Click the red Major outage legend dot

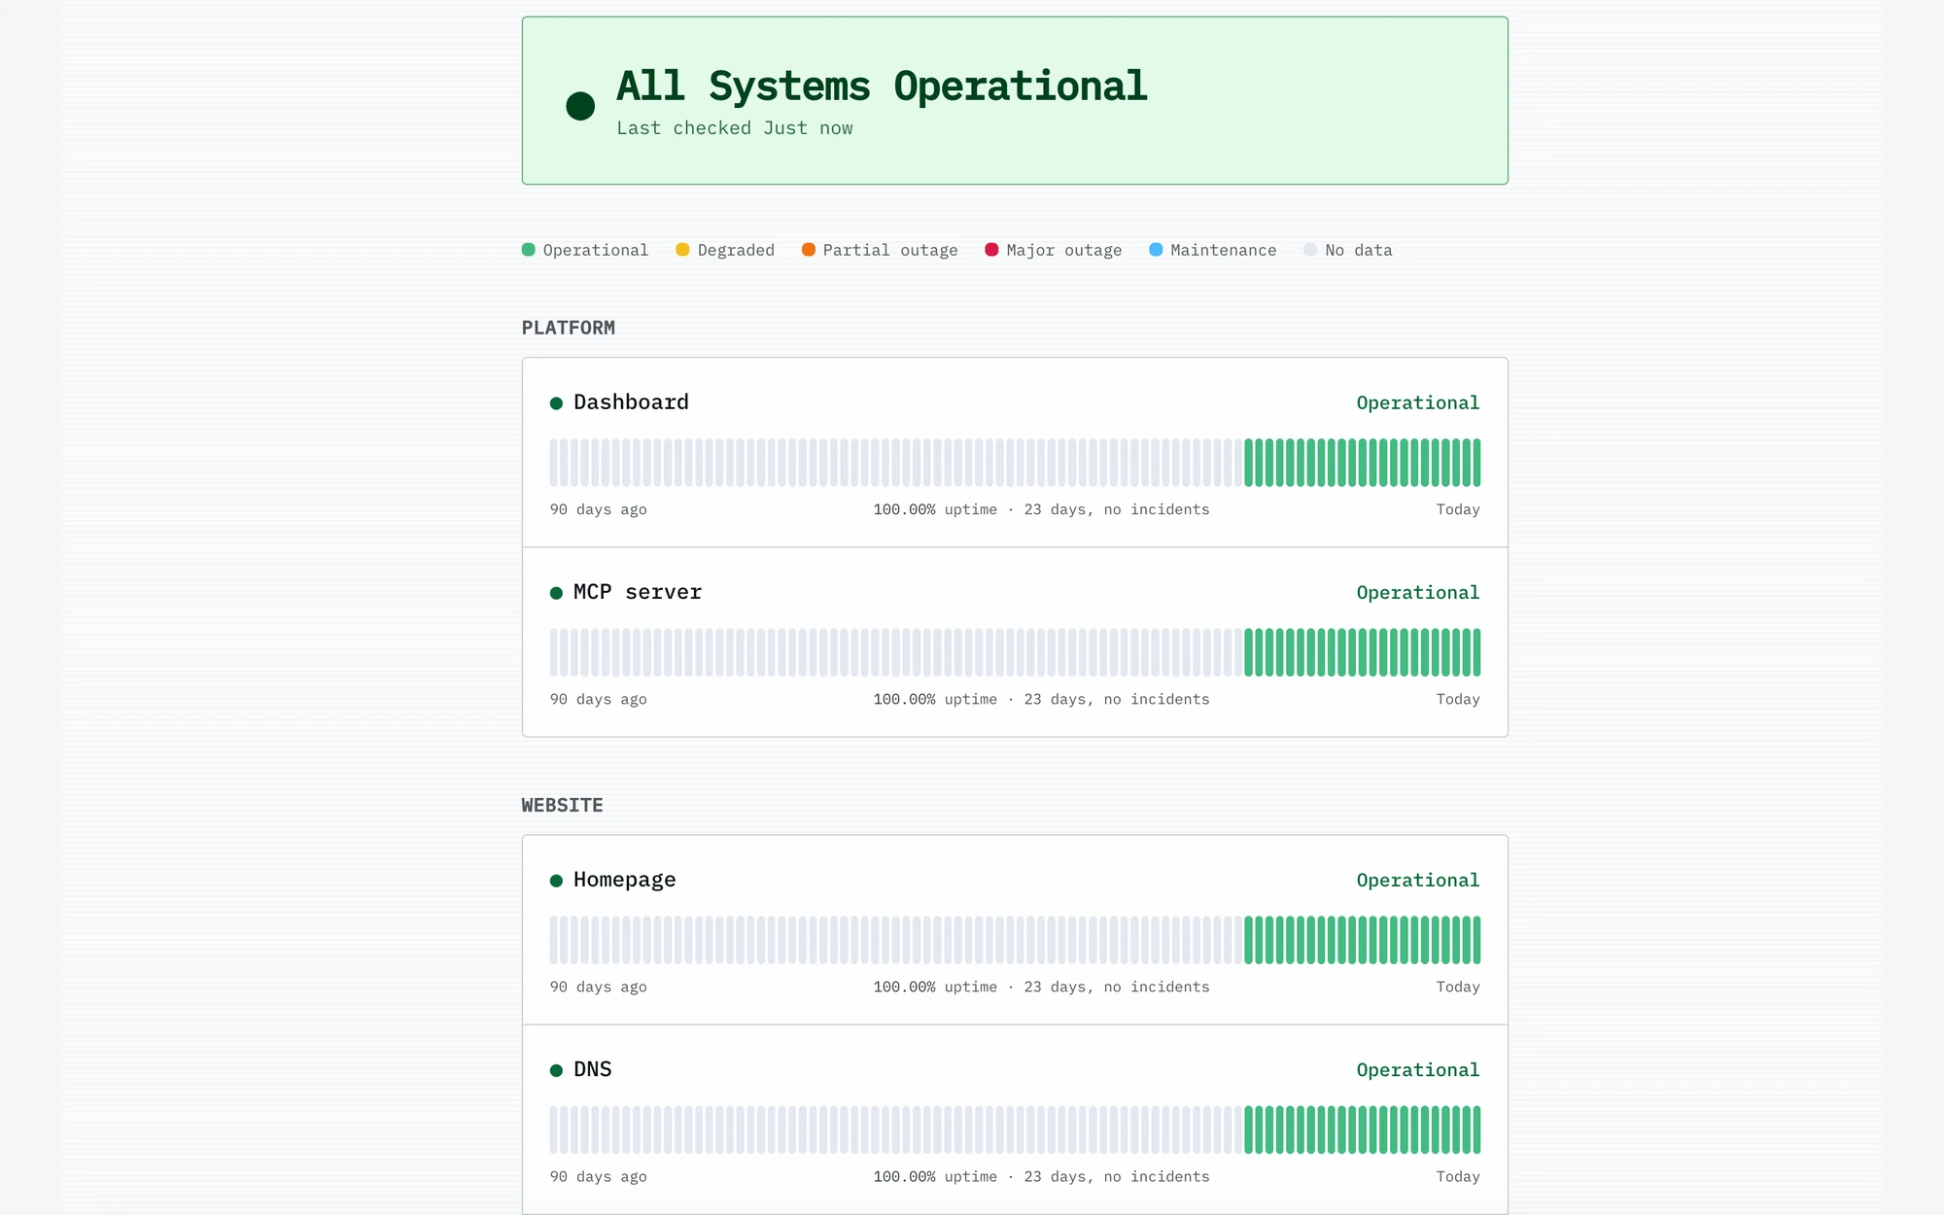click(991, 250)
